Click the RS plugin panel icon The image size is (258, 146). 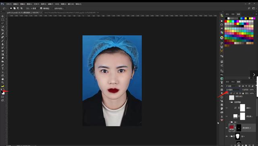(222, 75)
